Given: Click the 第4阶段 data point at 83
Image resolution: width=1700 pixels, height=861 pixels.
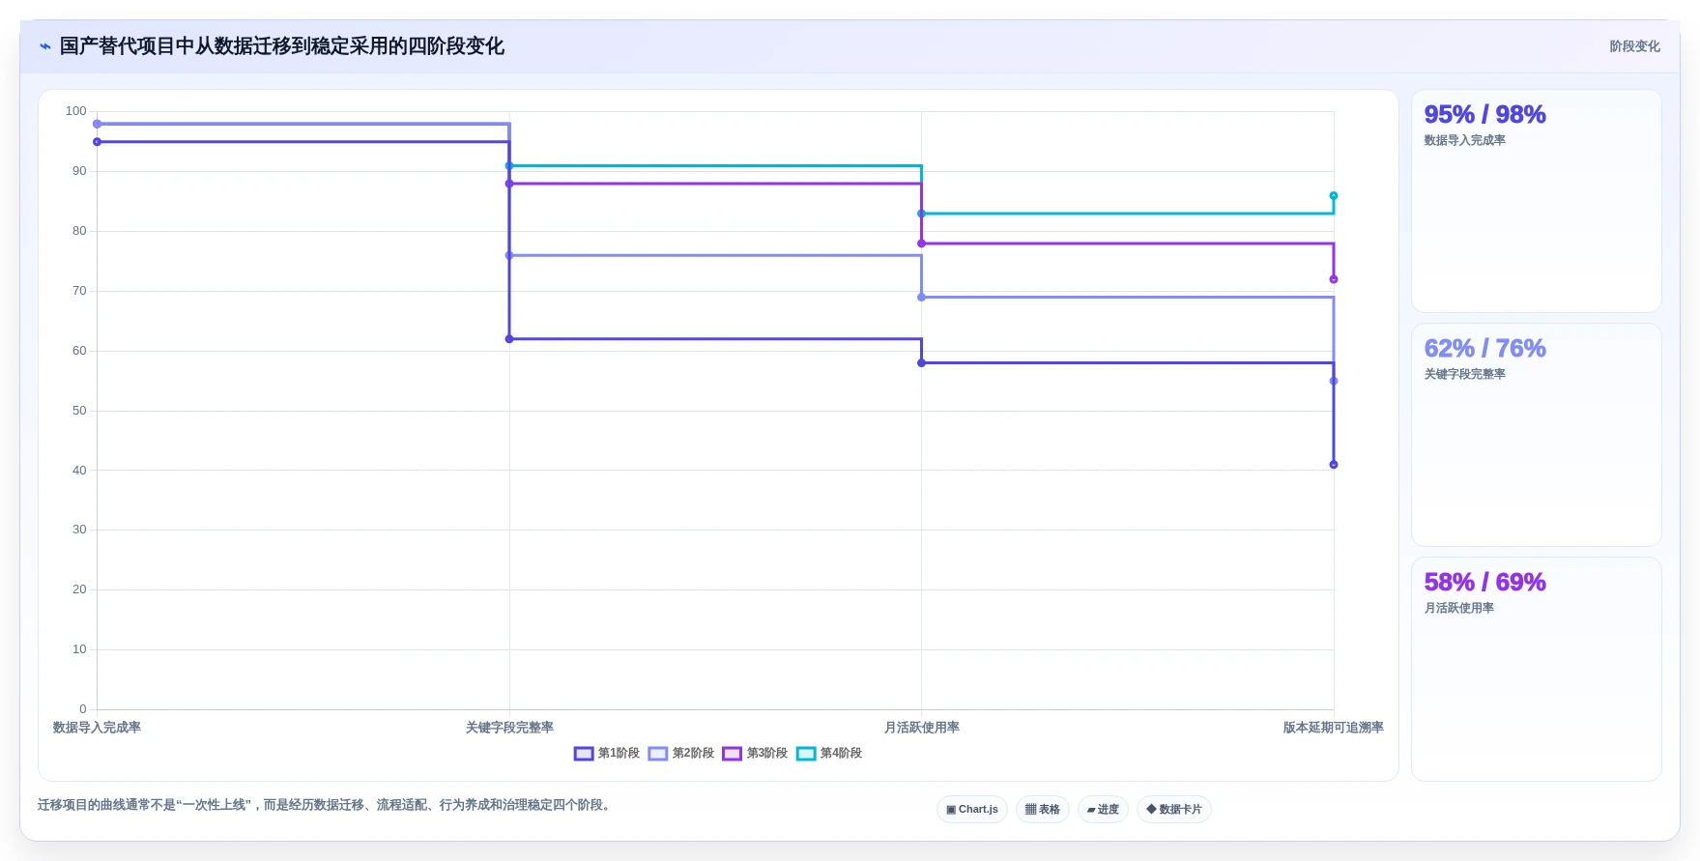Looking at the screenshot, I should pos(921,214).
